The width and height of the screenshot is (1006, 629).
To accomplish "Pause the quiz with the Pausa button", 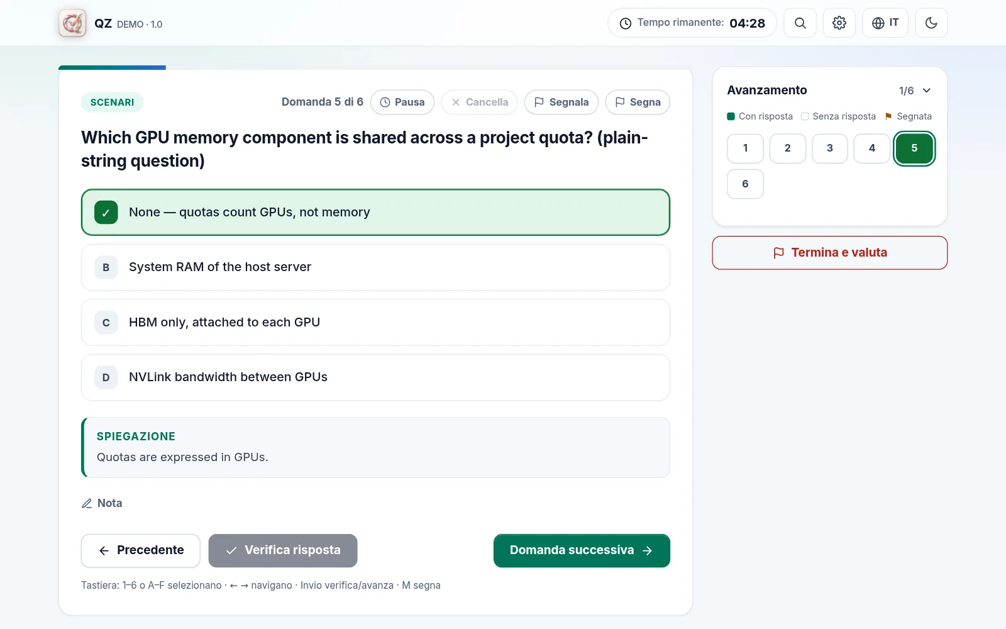I will 402,102.
